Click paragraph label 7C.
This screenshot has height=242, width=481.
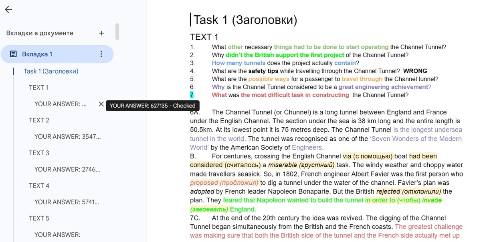195,218
